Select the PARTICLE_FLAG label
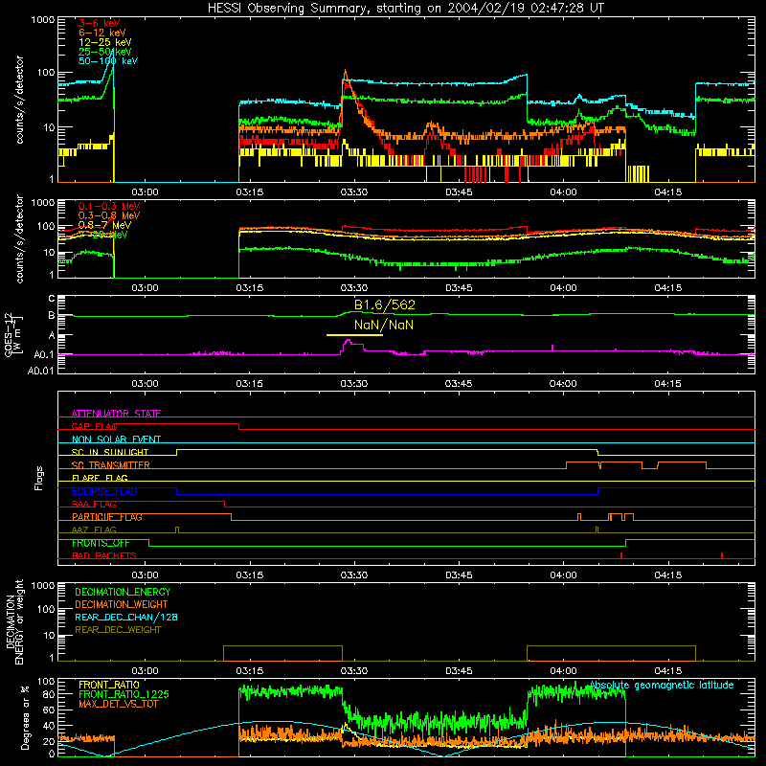766x766 pixels. coord(107,517)
